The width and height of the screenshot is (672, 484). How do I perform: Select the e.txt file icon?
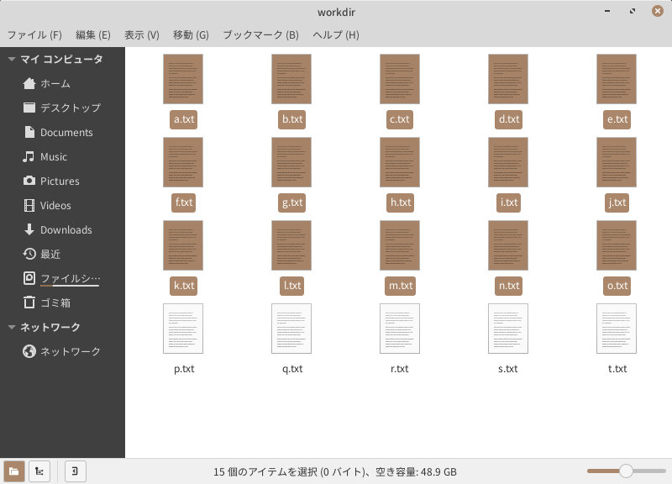pyautogui.click(x=617, y=79)
